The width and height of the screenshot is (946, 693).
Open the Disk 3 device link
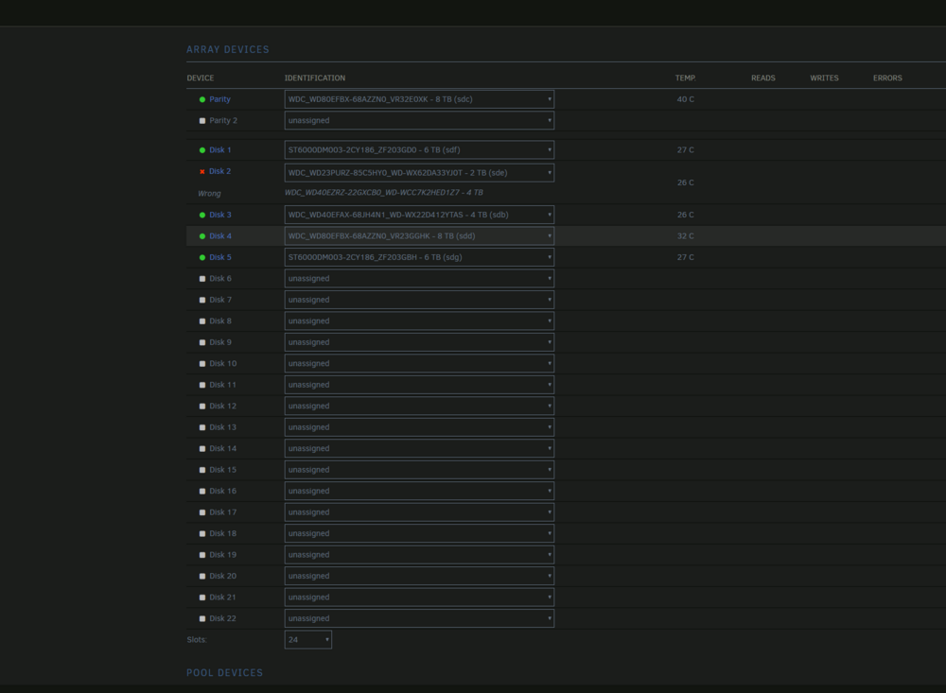[x=220, y=215]
